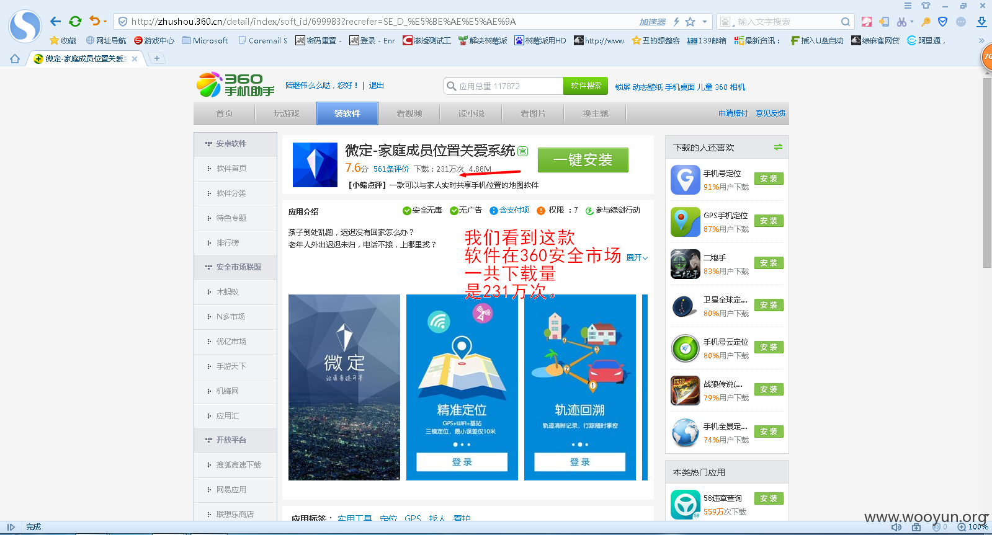The width and height of the screenshot is (992, 535).
Task: Click the 微定 blue app icon
Action: (x=315, y=165)
